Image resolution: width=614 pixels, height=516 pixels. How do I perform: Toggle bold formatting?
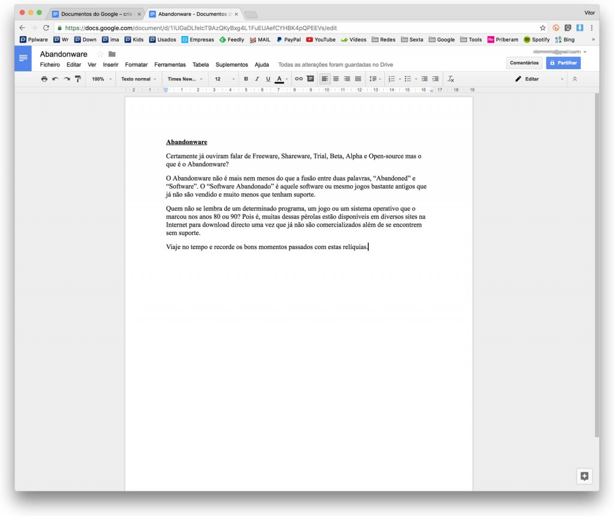point(245,79)
